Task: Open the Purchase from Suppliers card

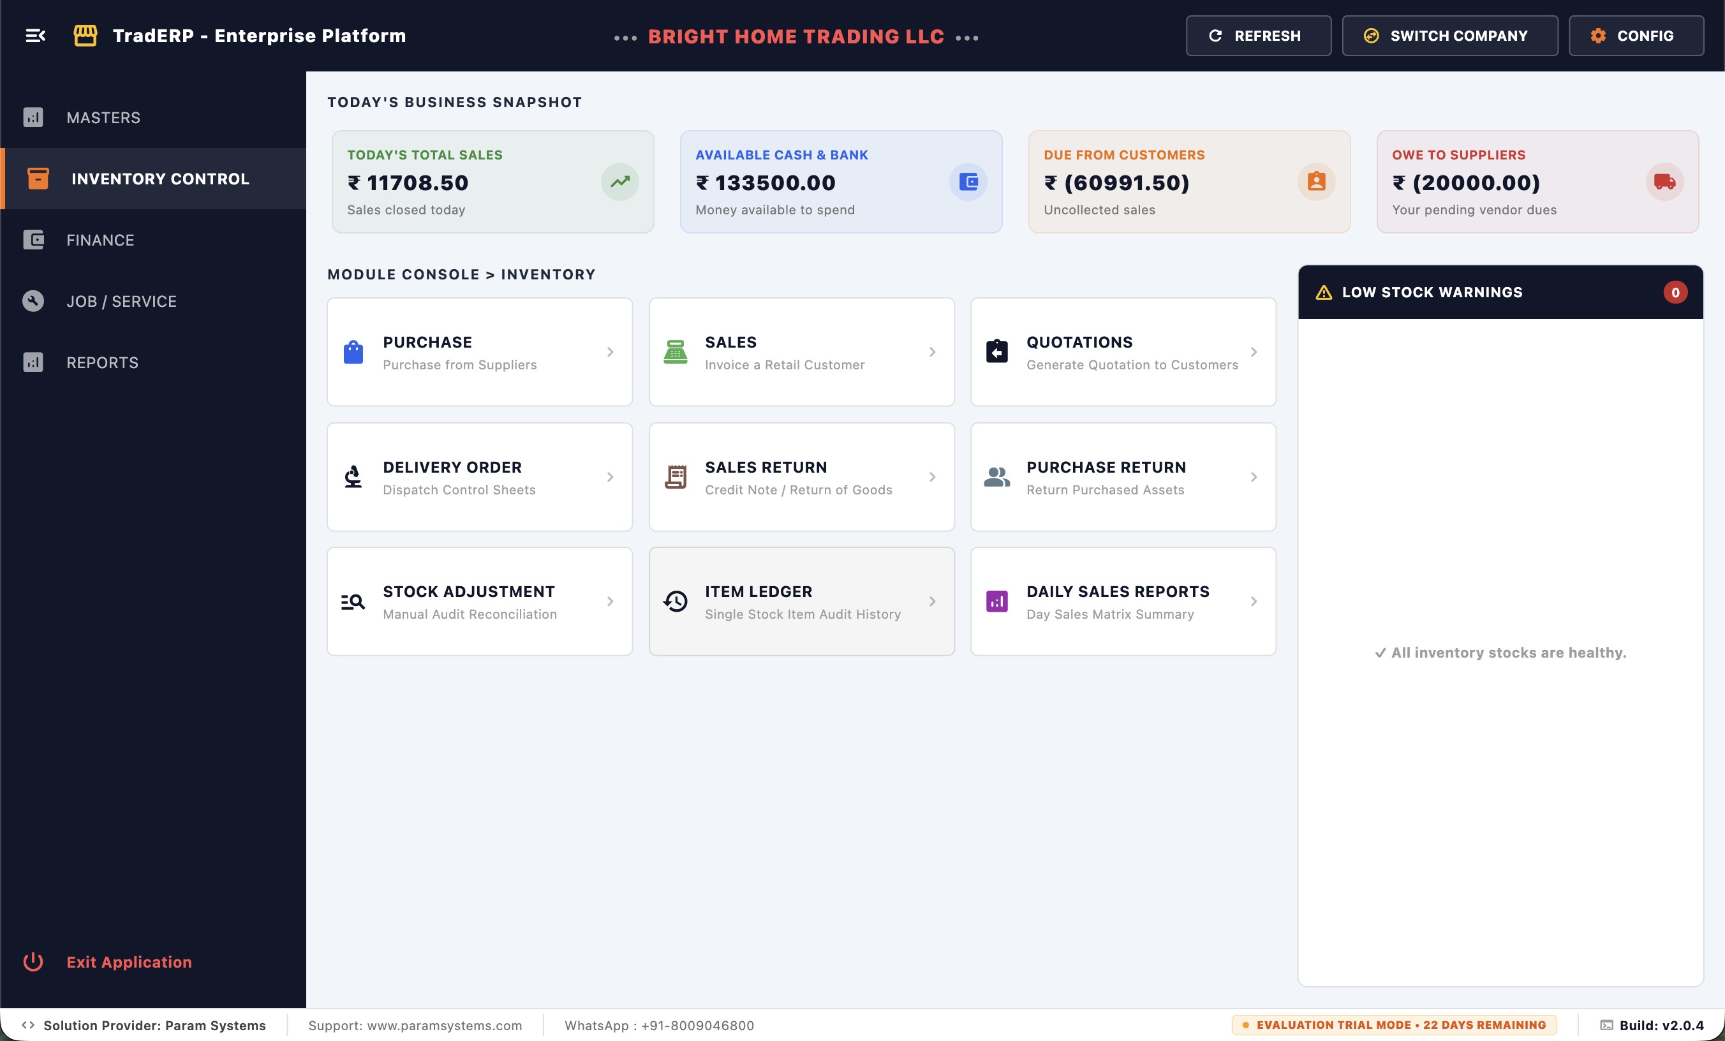Action: point(480,352)
